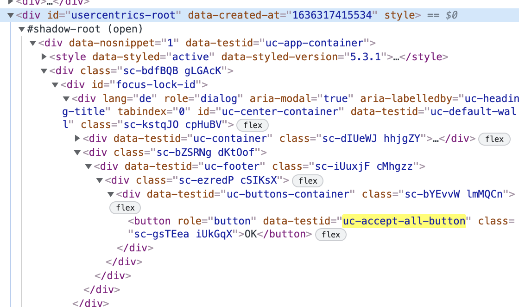519x307 pixels.
Task: Toggle flex badge after the OK button tag
Action: tap(331, 235)
